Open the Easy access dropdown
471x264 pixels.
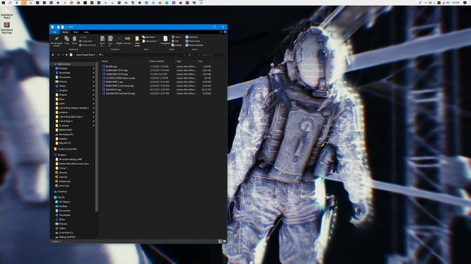pos(150,41)
